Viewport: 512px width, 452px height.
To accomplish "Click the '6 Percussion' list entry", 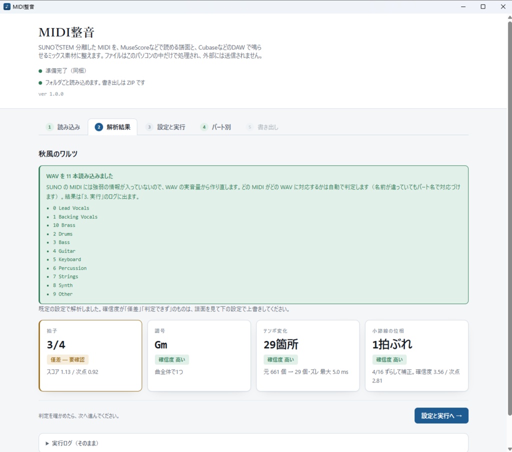I will pos(70,268).
